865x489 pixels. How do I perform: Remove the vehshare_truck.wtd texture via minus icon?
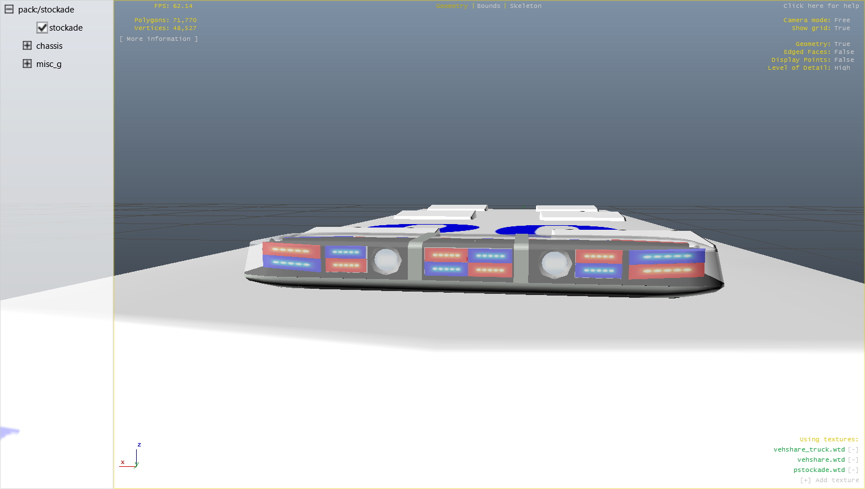point(853,450)
